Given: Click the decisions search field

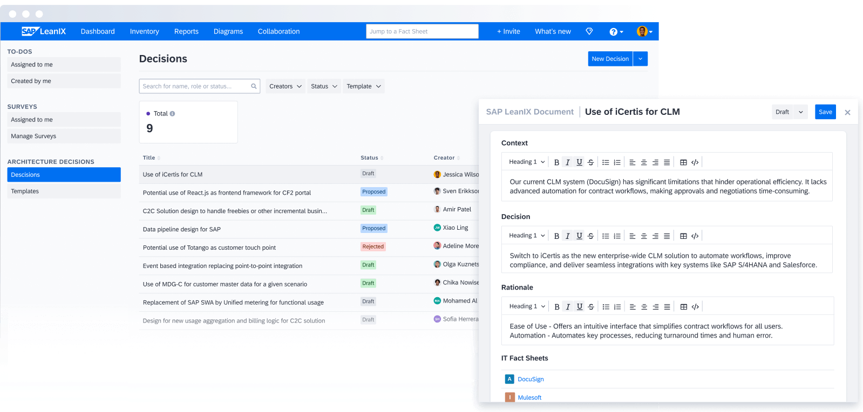Looking at the screenshot, I should click(199, 86).
